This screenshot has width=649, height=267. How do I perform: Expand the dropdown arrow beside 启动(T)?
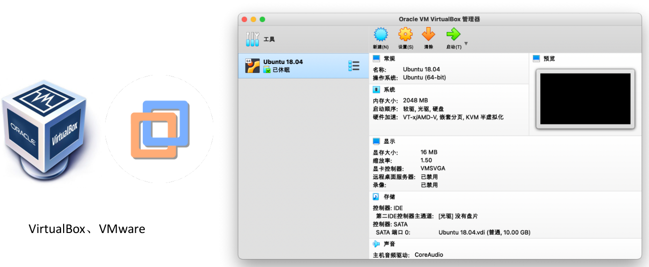tap(466, 44)
